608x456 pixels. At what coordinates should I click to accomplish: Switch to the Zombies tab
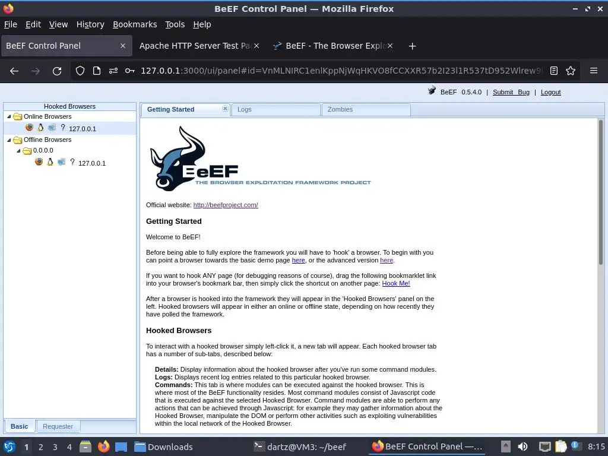[366, 110]
